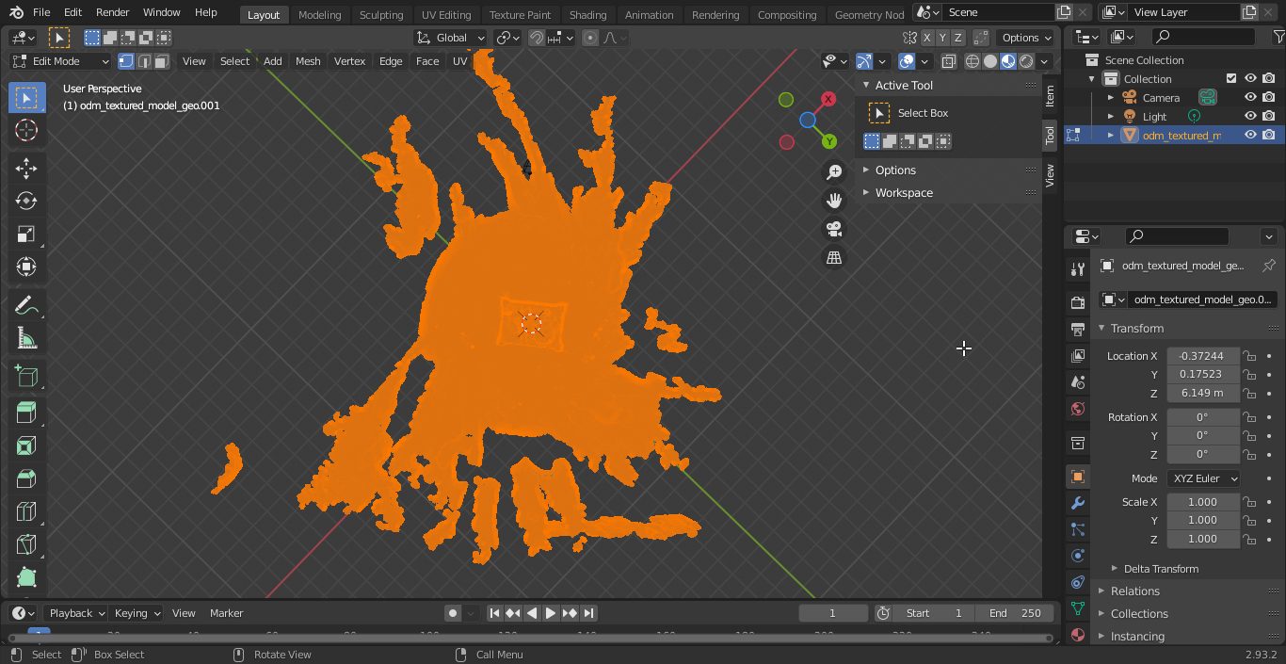Image resolution: width=1286 pixels, height=664 pixels.
Task: Expand the Delta Transform section
Action: (x=1160, y=569)
